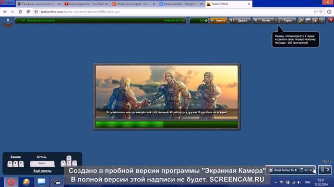This screenshot has height=187, width=334.
Task: Go to the Гараж garage
Action: point(285,21)
